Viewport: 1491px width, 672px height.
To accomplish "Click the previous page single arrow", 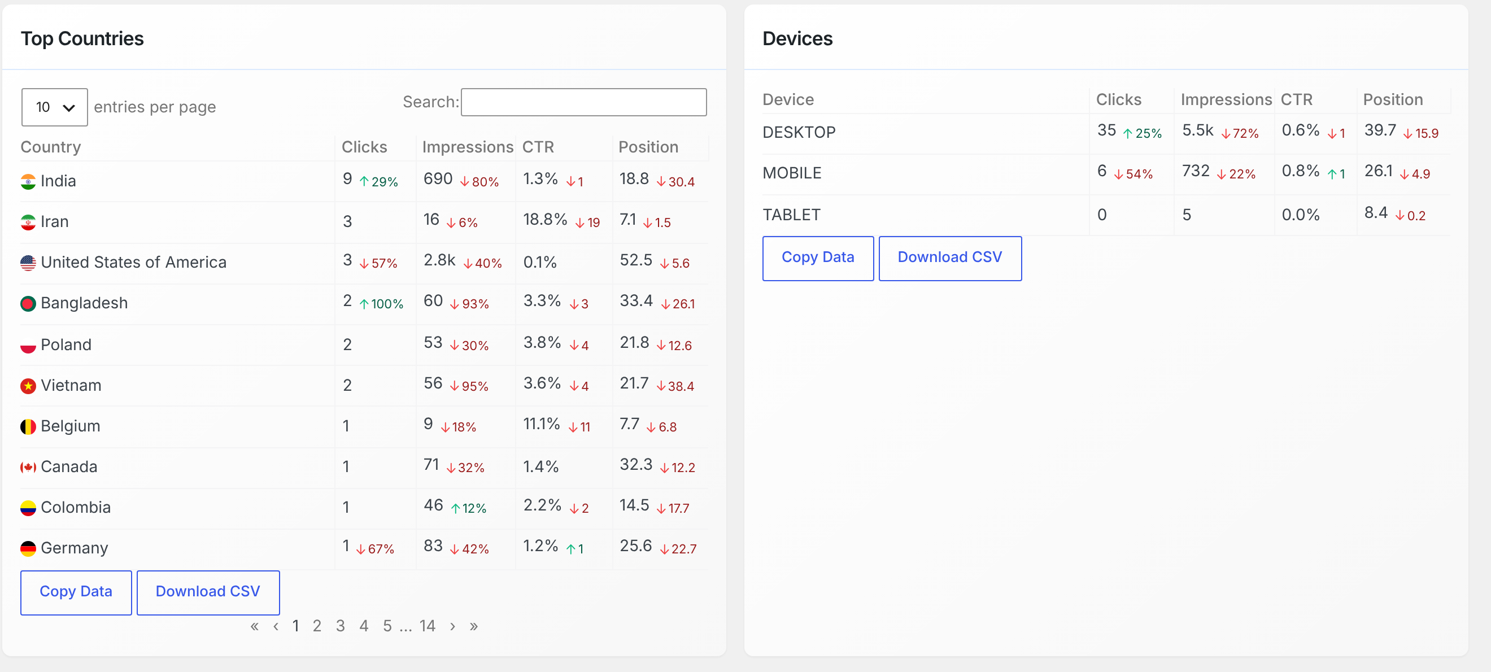I will tap(276, 626).
